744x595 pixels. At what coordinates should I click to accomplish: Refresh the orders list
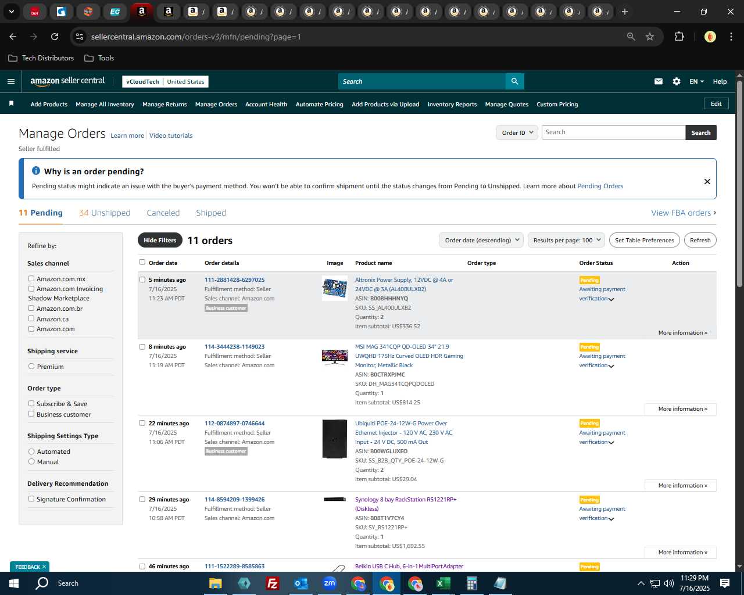pos(700,240)
